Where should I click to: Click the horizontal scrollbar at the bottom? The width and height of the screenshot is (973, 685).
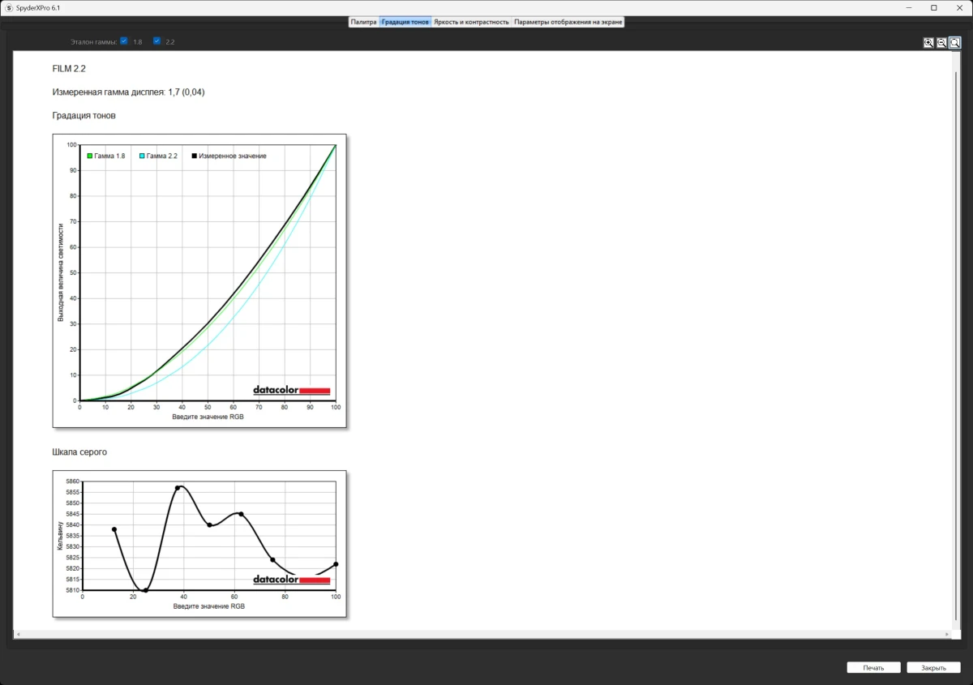pyautogui.click(x=482, y=634)
